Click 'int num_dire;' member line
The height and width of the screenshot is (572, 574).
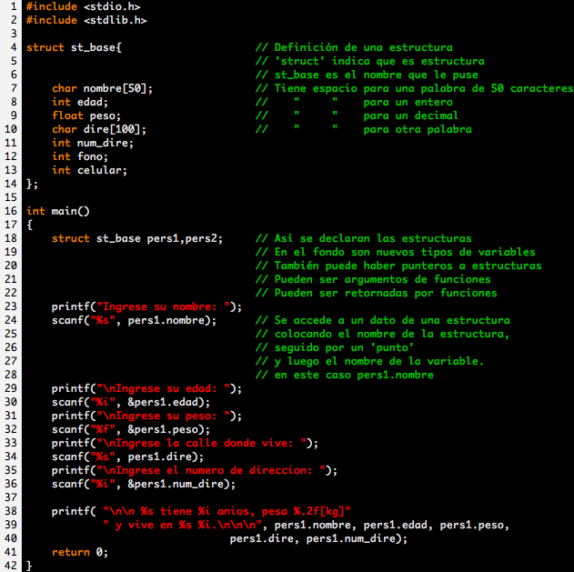(93, 143)
